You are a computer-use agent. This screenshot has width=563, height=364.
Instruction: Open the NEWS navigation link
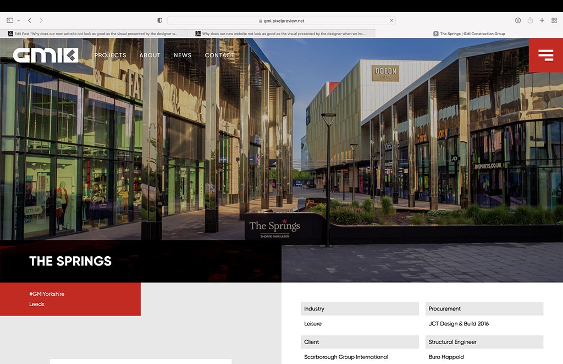pyautogui.click(x=183, y=56)
